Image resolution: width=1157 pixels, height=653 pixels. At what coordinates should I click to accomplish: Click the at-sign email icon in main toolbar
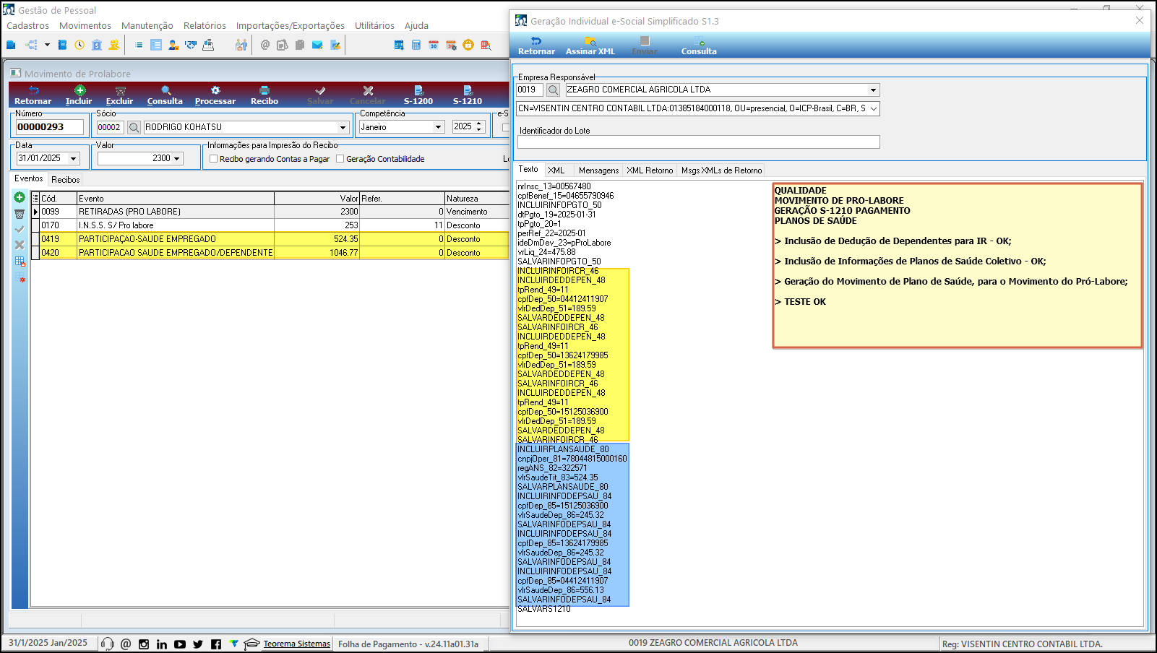coord(265,45)
